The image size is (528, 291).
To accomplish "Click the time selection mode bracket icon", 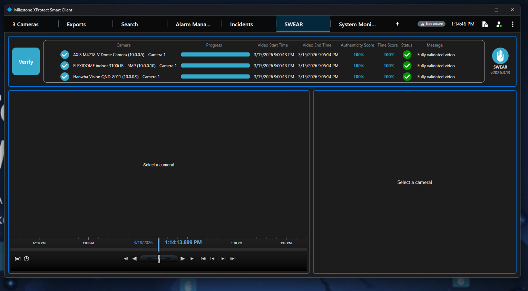I will pos(18,259).
